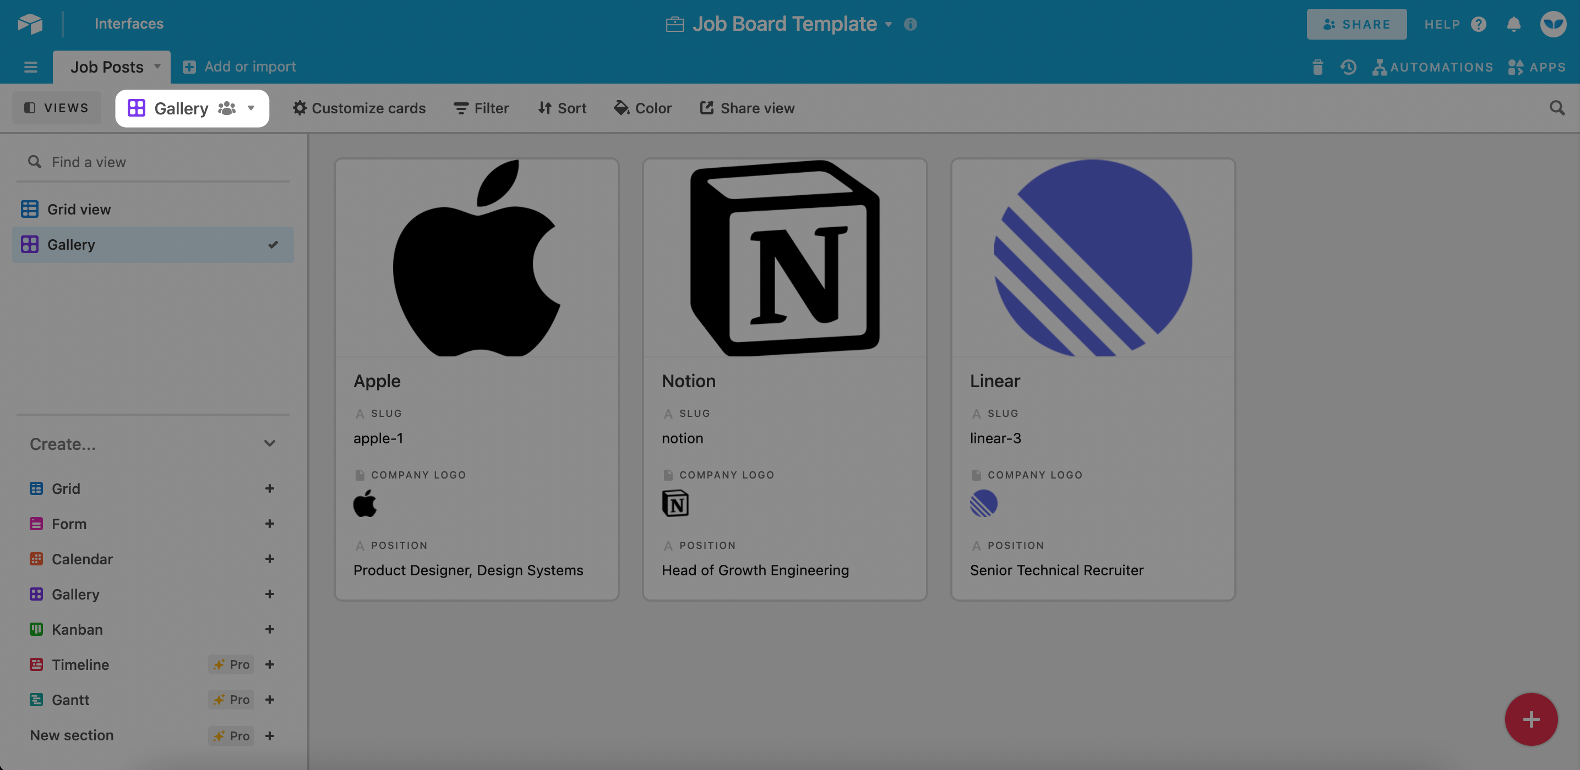The image size is (1580, 770).
Task: Open the Filter menu
Action: pos(481,108)
